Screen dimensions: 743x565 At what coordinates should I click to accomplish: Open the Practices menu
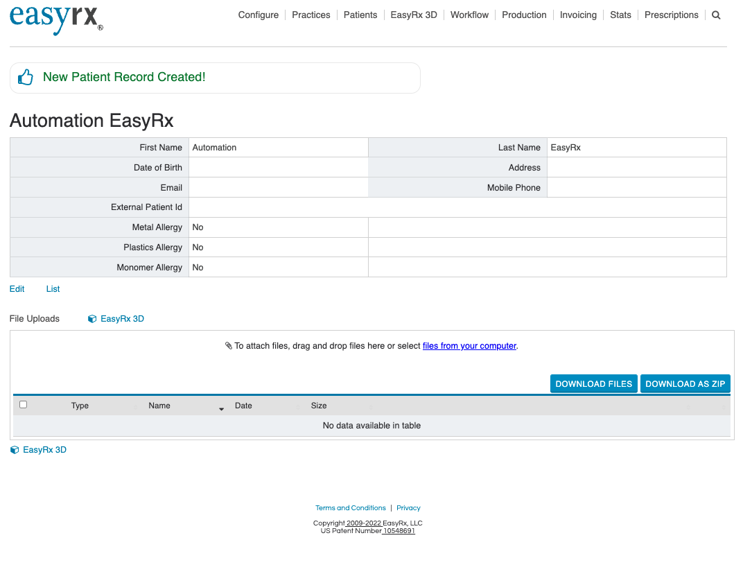pyautogui.click(x=311, y=15)
